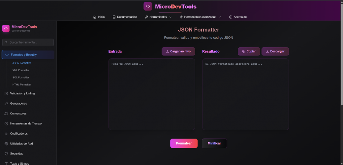Image resolution: width=343 pixels, height=165 pixels.
Task: Click the Utilidades de Red globe icon
Action: click(6, 144)
